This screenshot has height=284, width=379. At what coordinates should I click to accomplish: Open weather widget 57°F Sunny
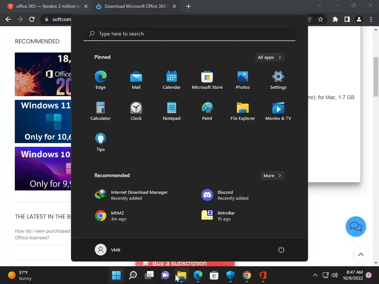20,275
